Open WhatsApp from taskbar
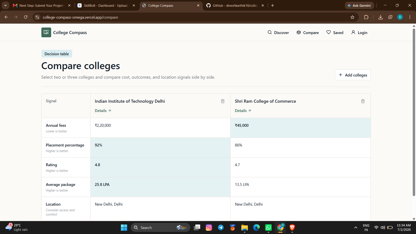Image resolution: width=416 pixels, height=234 pixels. tap(268, 227)
